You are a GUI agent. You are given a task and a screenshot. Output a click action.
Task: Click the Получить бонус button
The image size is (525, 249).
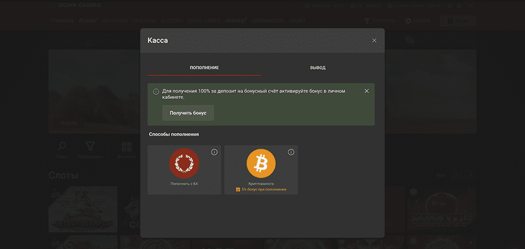click(x=188, y=113)
